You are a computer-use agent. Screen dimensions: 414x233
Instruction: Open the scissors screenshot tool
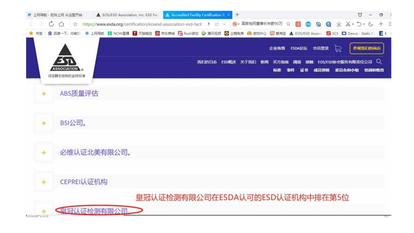pos(348,24)
